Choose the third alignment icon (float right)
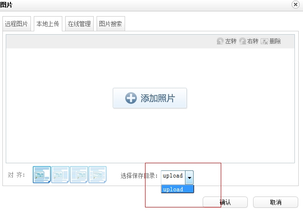 coord(79,175)
